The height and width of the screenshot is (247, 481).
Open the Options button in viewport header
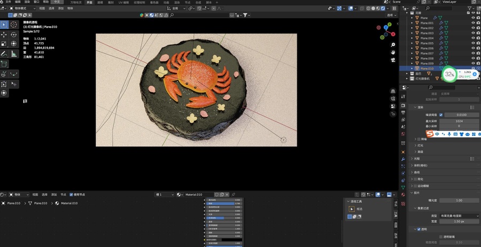[391, 15]
